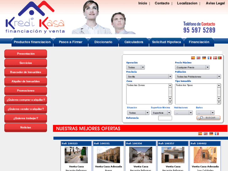Click the Zona list scrollbar track

[170, 93]
